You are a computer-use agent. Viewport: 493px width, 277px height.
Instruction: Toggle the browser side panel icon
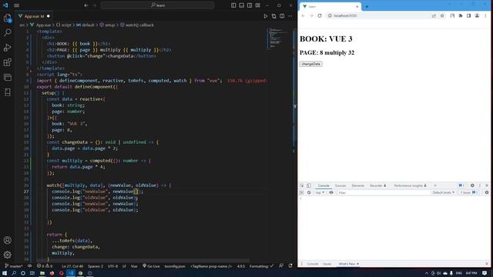coord(469,15)
